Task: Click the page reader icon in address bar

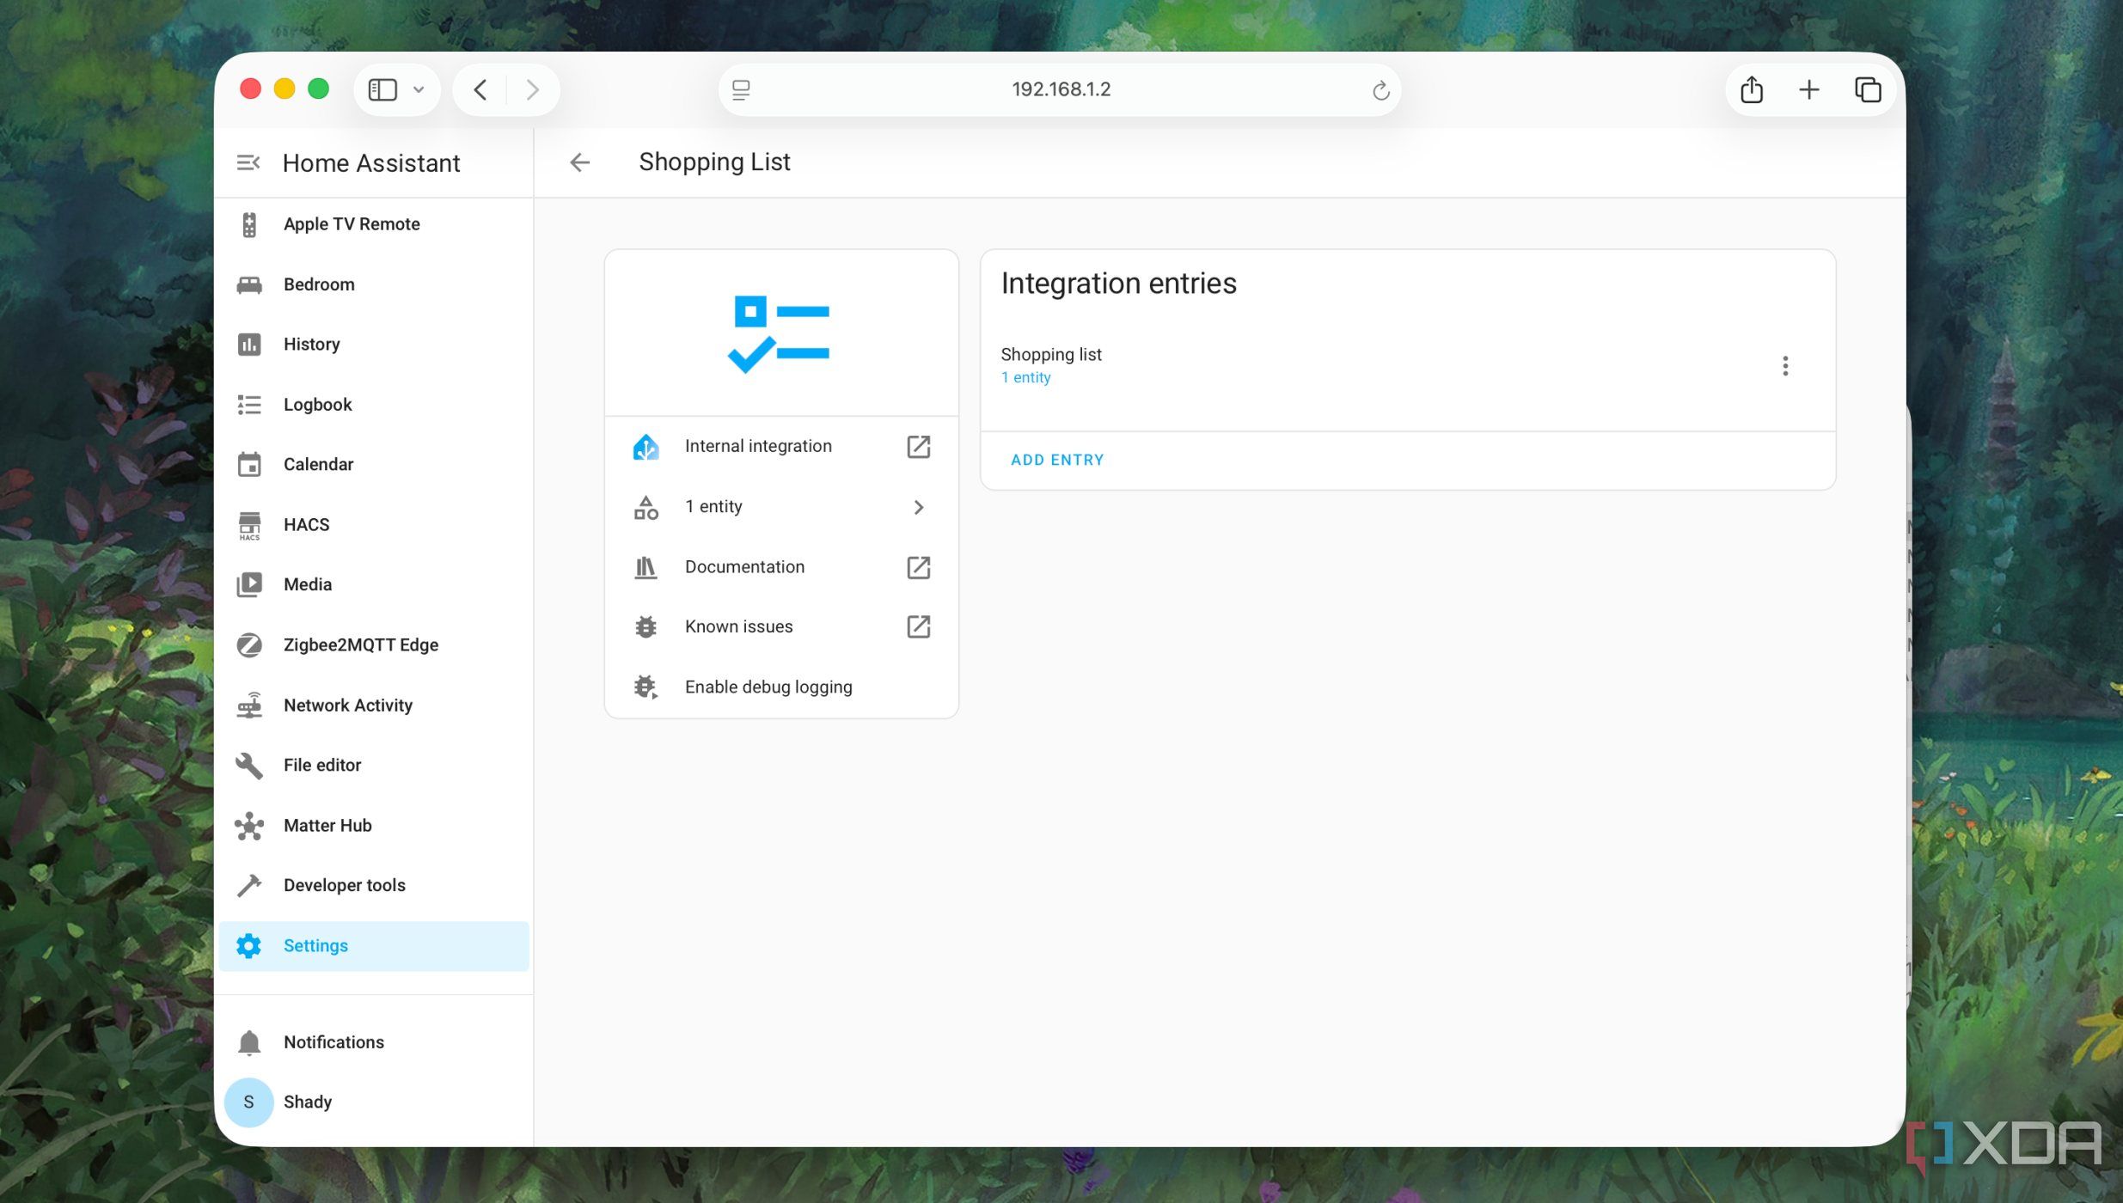Action: click(741, 89)
